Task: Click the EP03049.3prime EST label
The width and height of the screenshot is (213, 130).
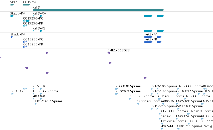Action: (46, 91)
